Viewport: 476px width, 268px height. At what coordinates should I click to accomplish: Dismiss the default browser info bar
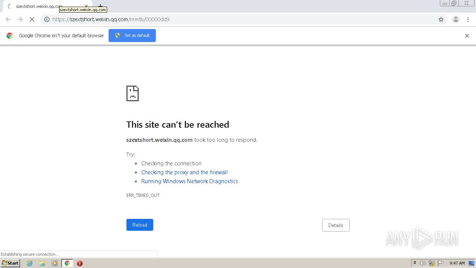pyautogui.click(x=467, y=36)
